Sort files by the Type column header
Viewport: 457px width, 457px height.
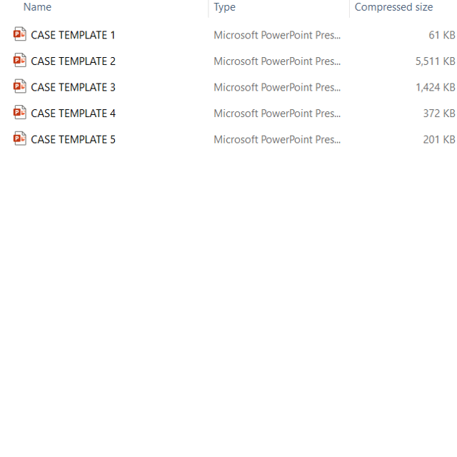point(224,7)
